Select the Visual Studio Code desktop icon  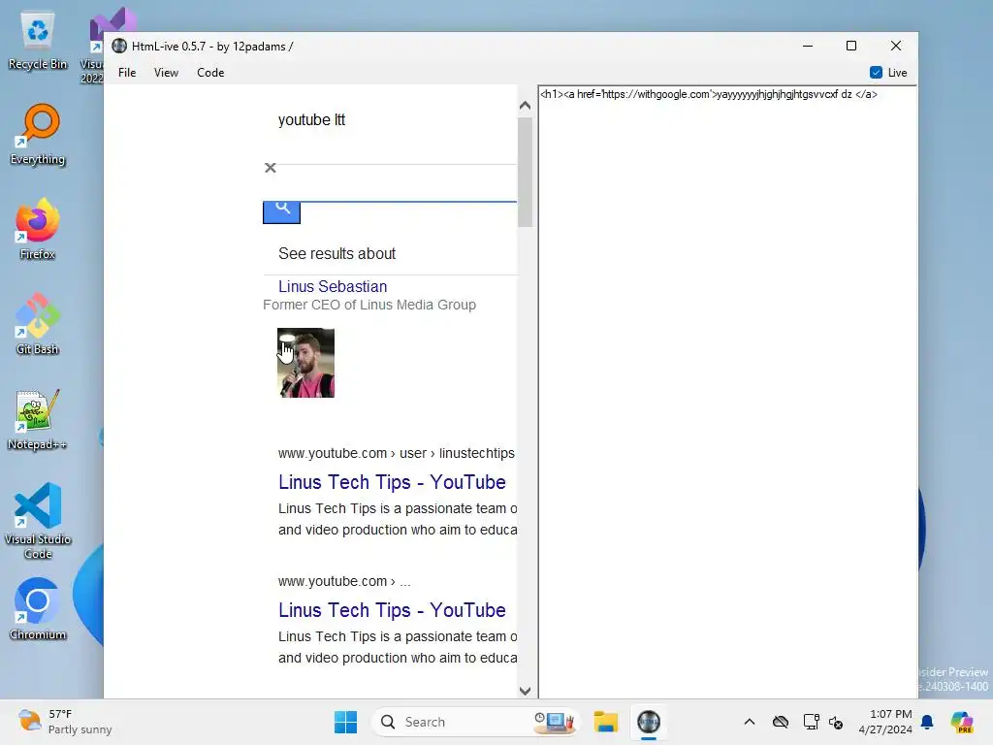coord(38,521)
